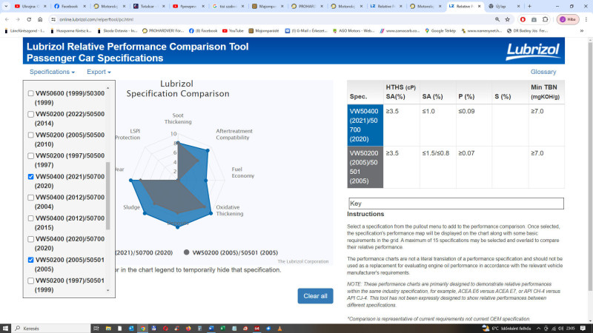Check VW50400 (2012)/50700 (2015) checkbox

click(30, 218)
